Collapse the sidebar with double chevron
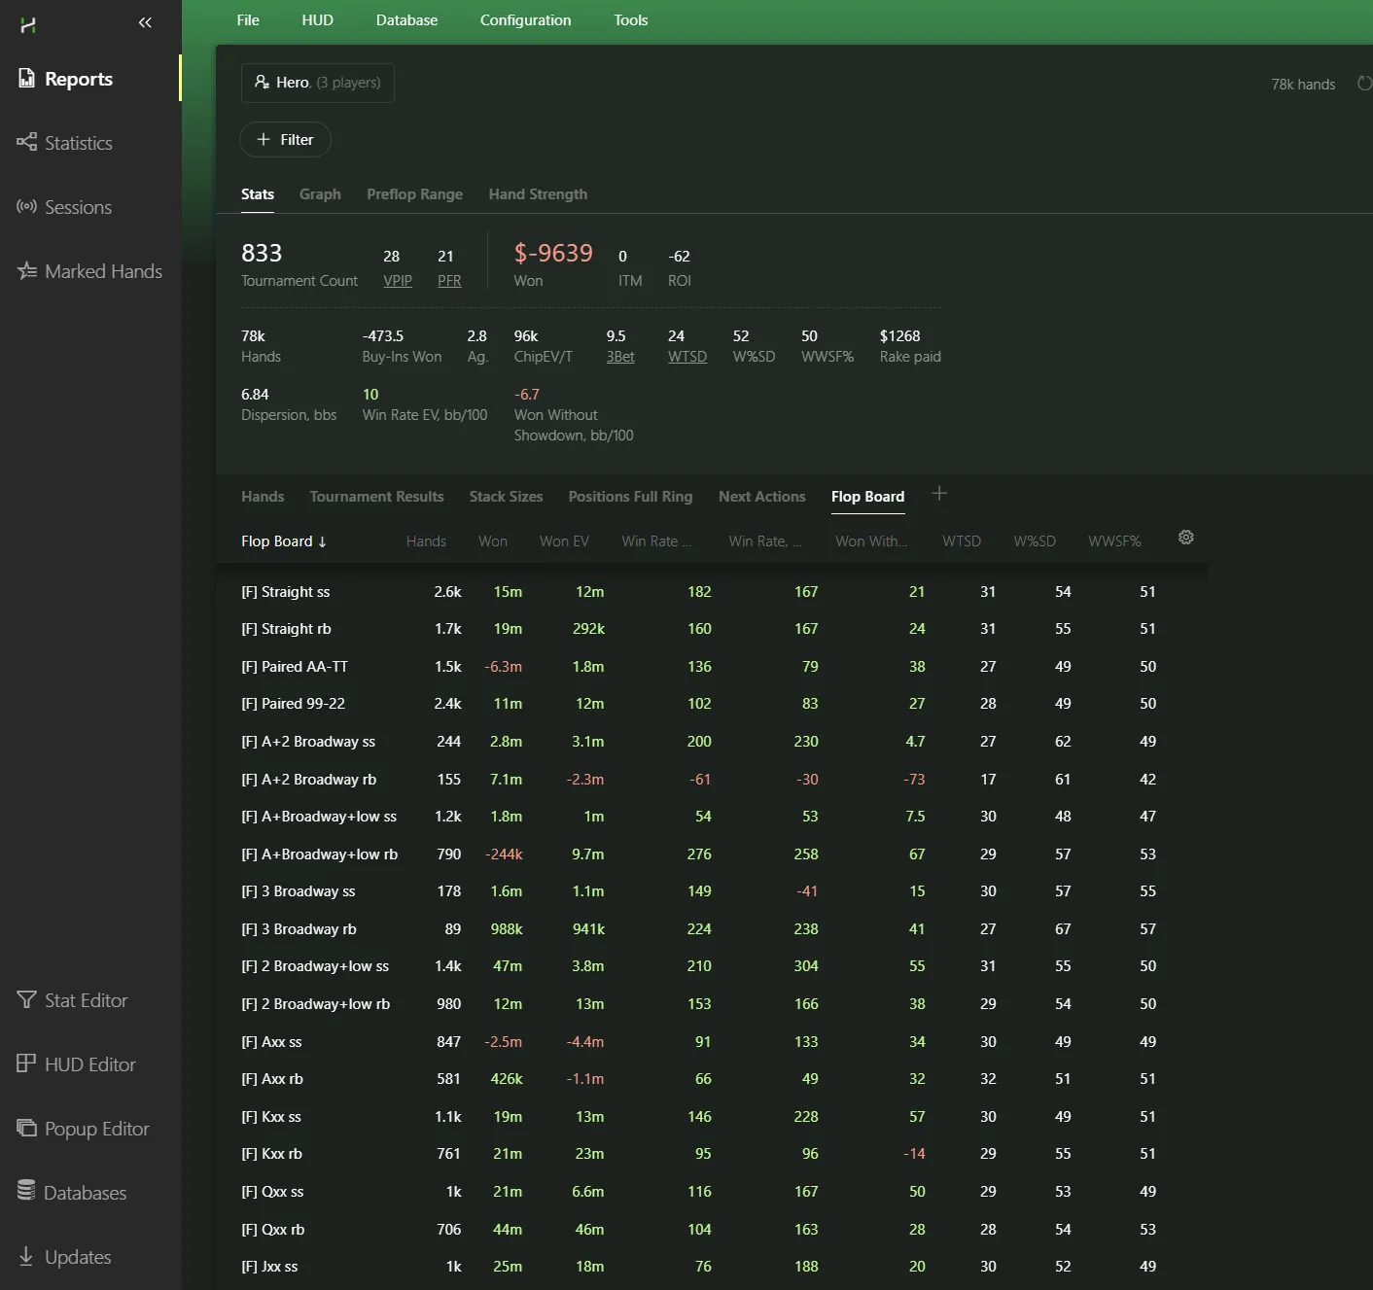This screenshot has width=1373, height=1290. [x=145, y=22]
